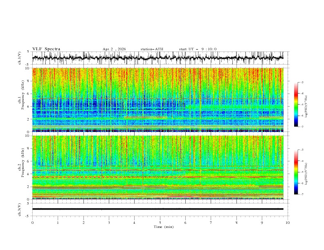Click the "5" minute tick label on time axis
The width and height of the screenshot is (324, 250).
160,223
